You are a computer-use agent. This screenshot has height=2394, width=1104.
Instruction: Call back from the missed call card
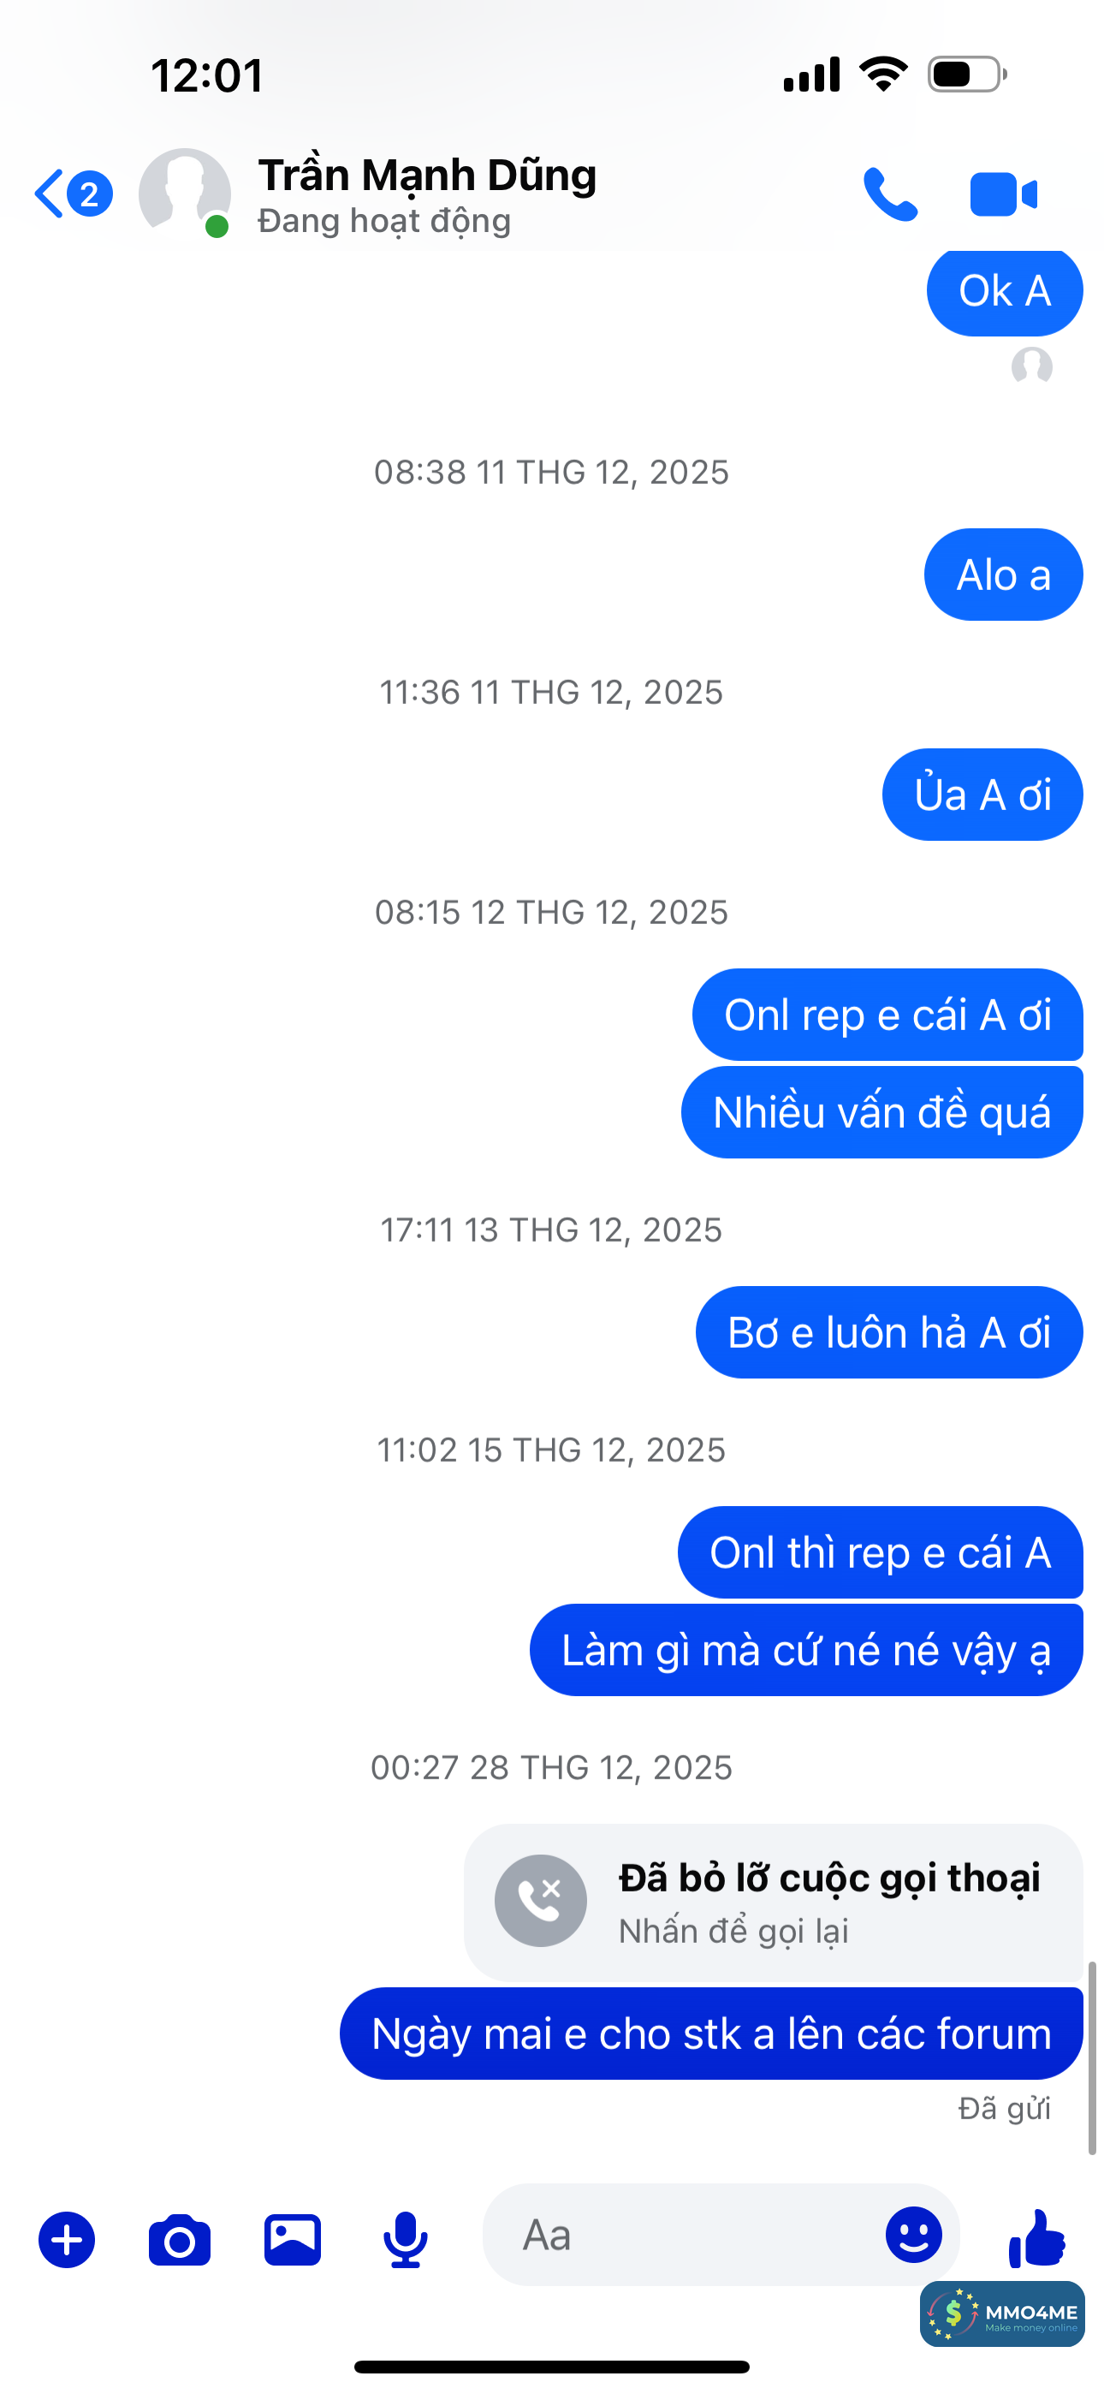pos(773,1901)
